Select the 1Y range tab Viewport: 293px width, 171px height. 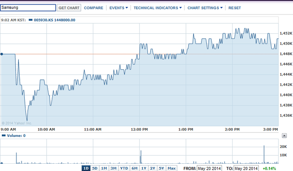click(144, 168)
